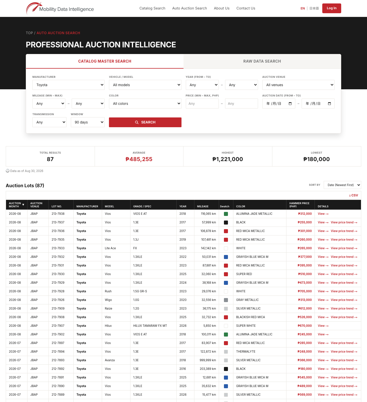Click the white swatch for lot 213-7907

point(226,326)
